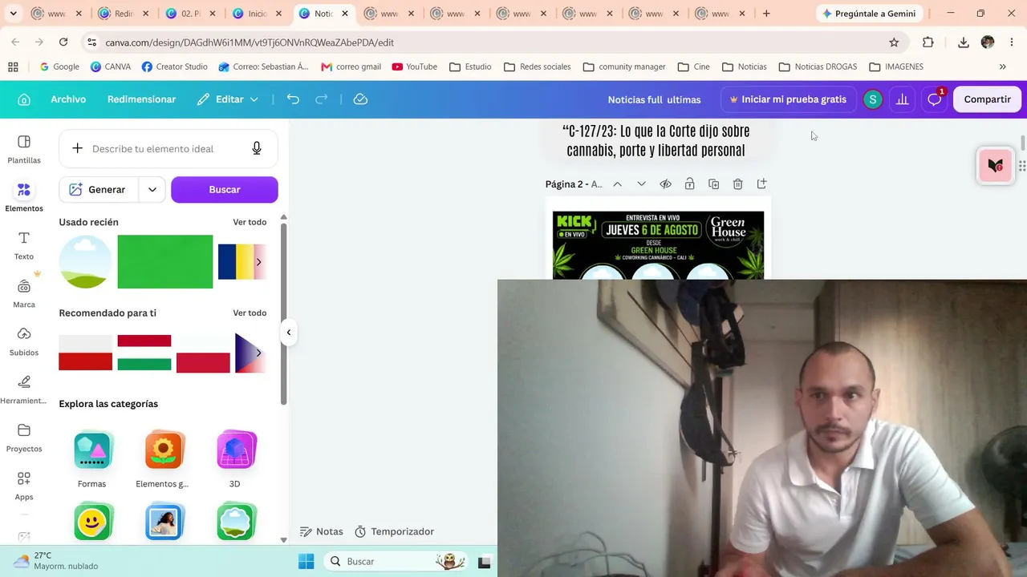Image resolution: width=1027 pixels, height=577 pixels.
Task: Open the Notas button
Action: [321, 531]
